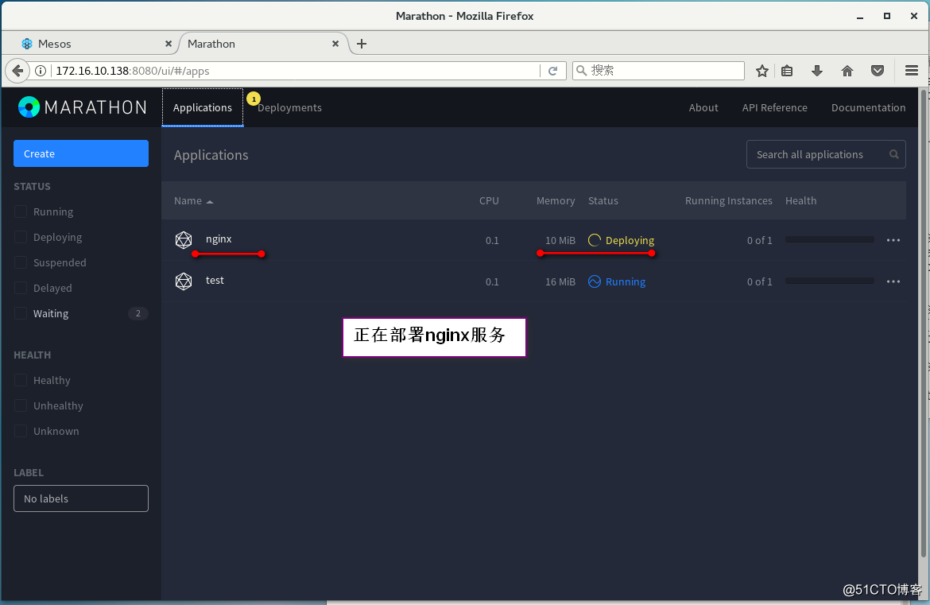Screen dimensions: 930x605
Task: Toggle the Suspended status filter checkbox
Action: pyautogui.click(x=21, y=262)
